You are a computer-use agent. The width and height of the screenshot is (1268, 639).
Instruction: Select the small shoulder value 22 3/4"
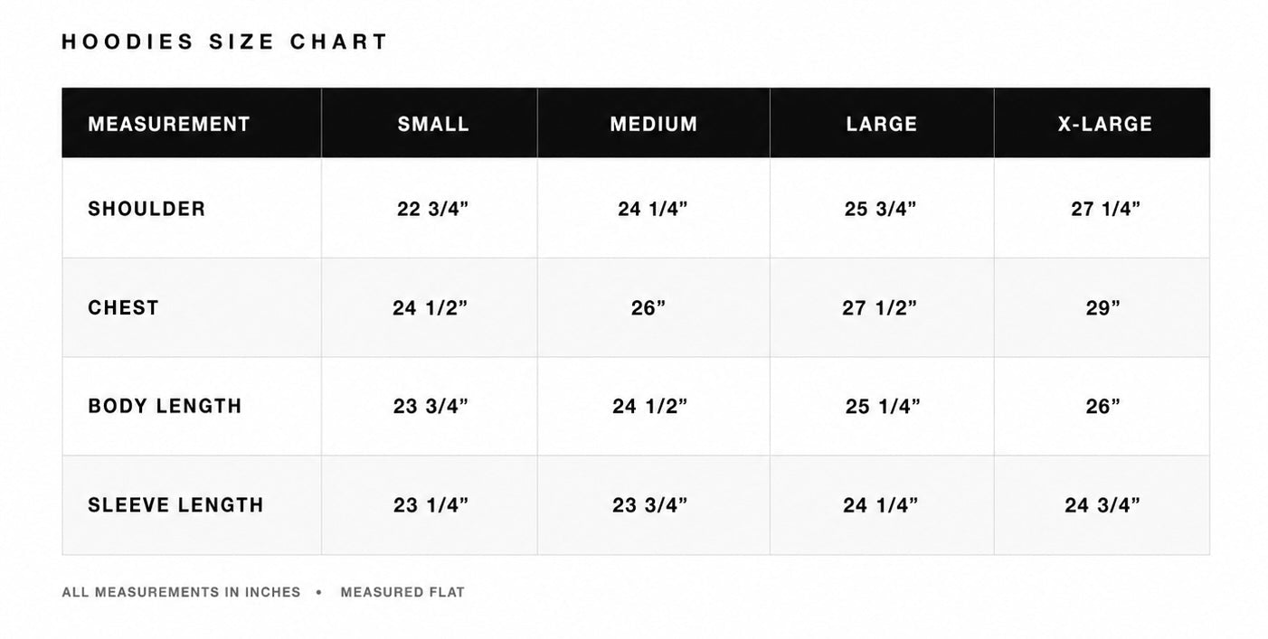433,209
